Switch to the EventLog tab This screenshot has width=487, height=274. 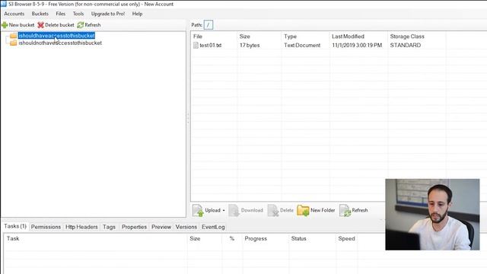point(213,227)
